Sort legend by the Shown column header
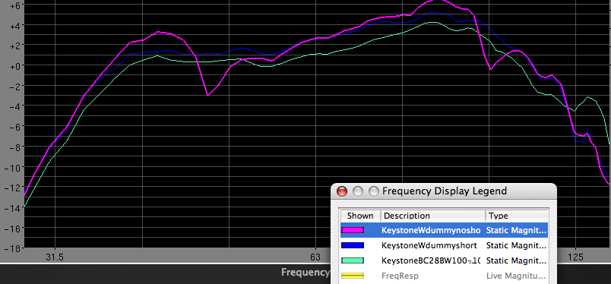The width and height of the screenshot is (611, 284). (360, 216)
